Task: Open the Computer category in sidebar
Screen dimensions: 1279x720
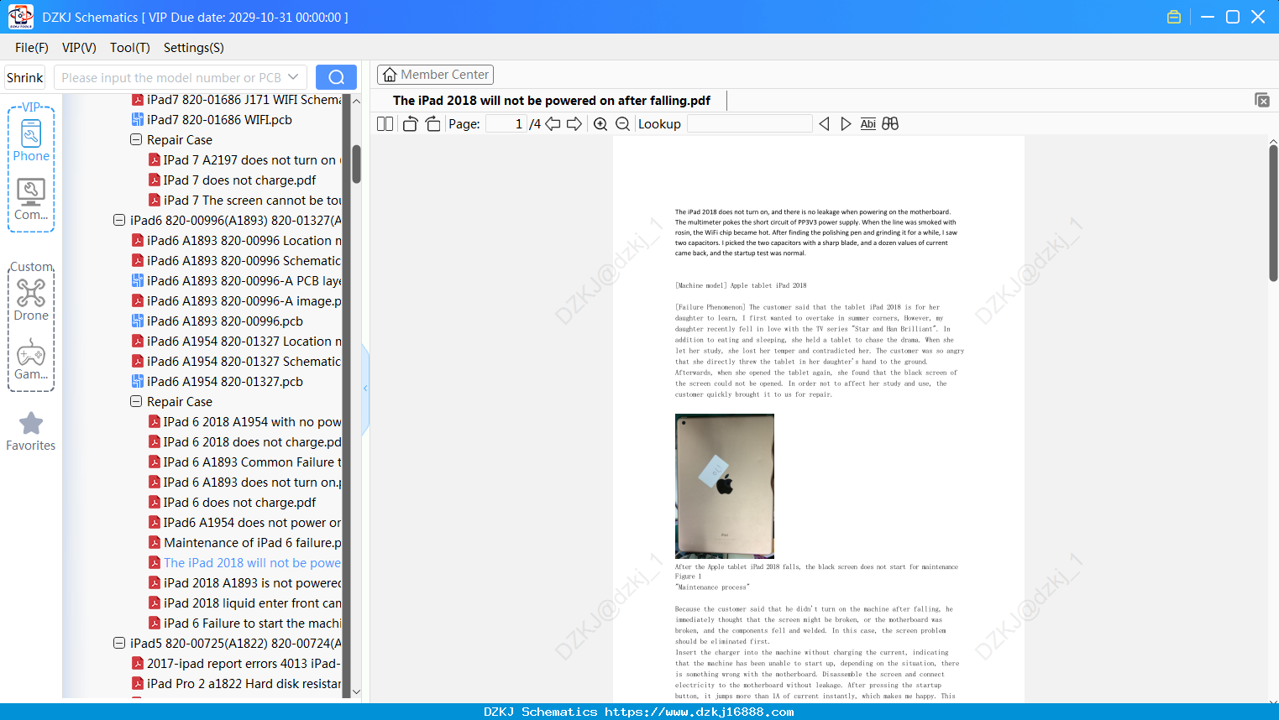Action: pos(31,200)
